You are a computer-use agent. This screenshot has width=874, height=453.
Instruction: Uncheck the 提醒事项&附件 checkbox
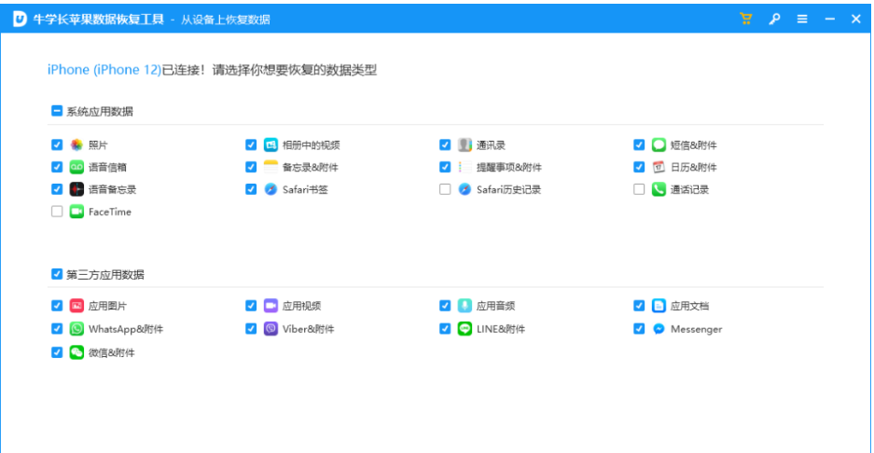click(x=445, y=167)
